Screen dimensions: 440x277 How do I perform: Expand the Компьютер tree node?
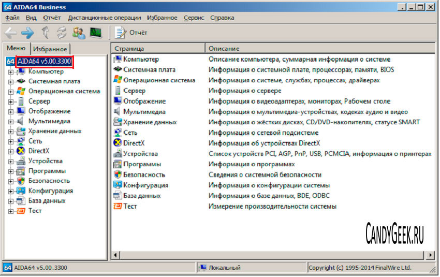[11, 72]
